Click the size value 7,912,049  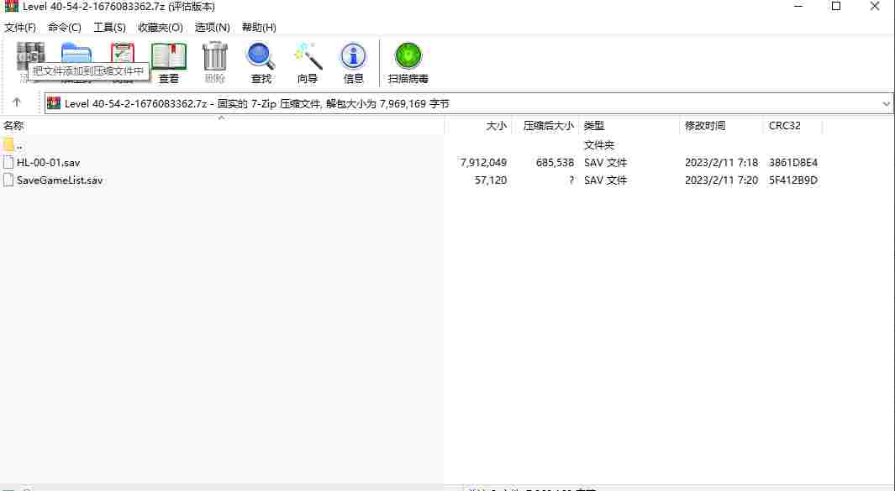(x=483, y=163)
